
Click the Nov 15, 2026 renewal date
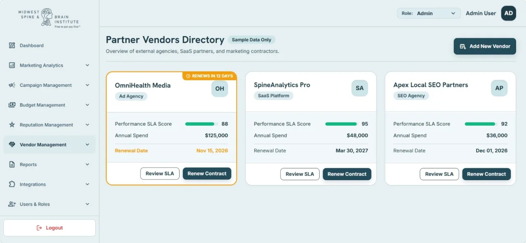click(x=212, y=150)
